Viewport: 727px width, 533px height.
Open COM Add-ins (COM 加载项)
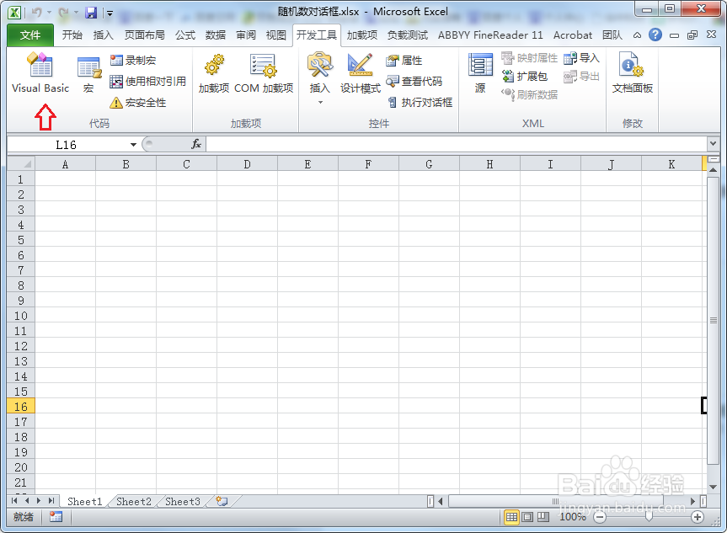click(264, 73)
